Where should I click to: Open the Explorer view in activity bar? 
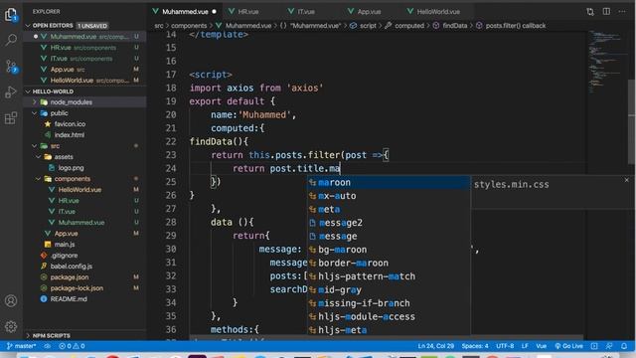coord(11,15)
